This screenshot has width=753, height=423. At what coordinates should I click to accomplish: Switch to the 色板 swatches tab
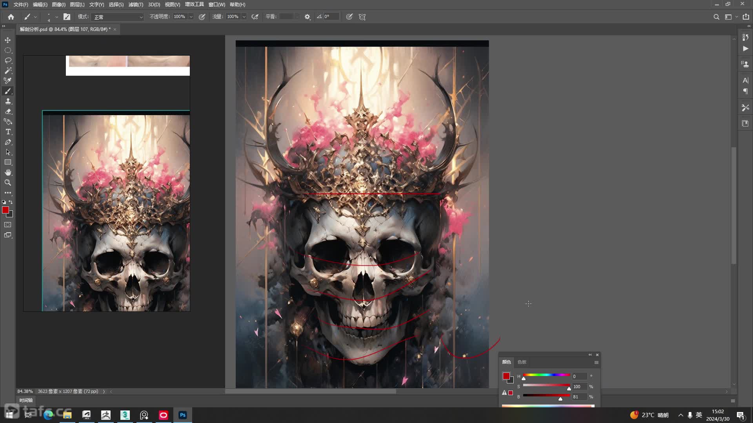(x=522, y=362)
